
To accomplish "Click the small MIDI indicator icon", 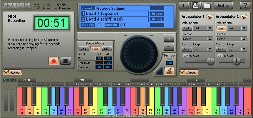I will point(14,80).
